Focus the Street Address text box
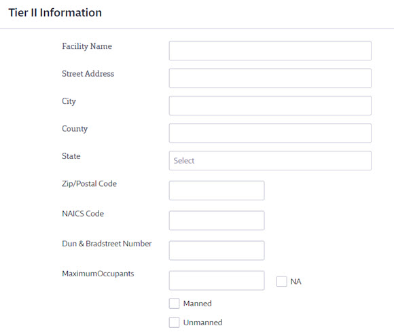394x332 pixels. pyautogui.click(x=270, y=78)
